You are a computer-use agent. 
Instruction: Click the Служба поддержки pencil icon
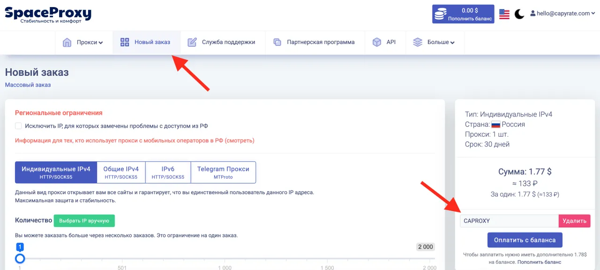click(x=192, y=43)
